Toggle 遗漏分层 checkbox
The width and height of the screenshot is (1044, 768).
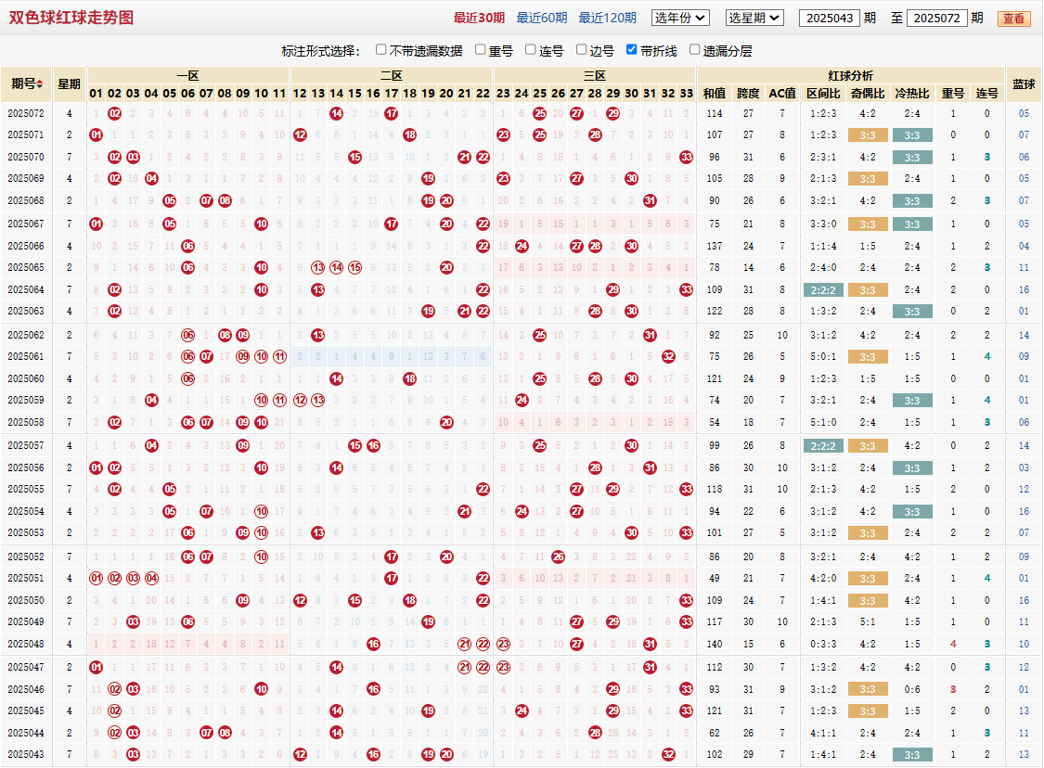pyautogui.click(x=694, y=50)
